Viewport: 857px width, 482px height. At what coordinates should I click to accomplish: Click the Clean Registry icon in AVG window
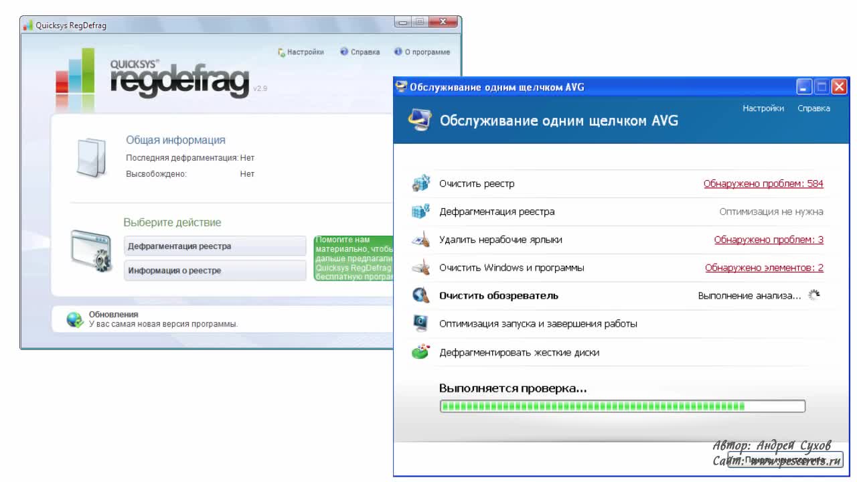tap(420, 183)
